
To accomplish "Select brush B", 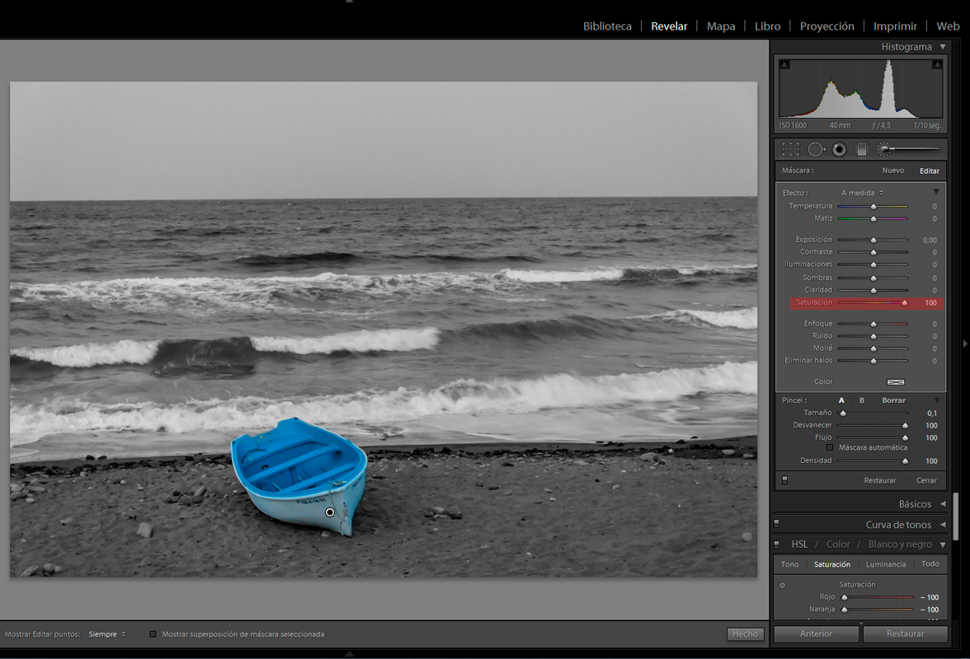I will tap(862, 400).
